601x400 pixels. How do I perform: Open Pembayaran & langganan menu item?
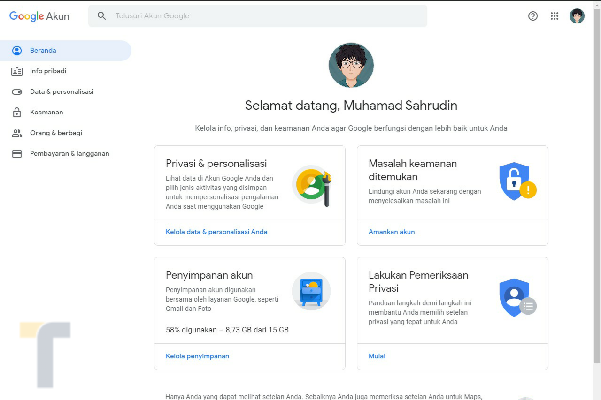(65, 154)
